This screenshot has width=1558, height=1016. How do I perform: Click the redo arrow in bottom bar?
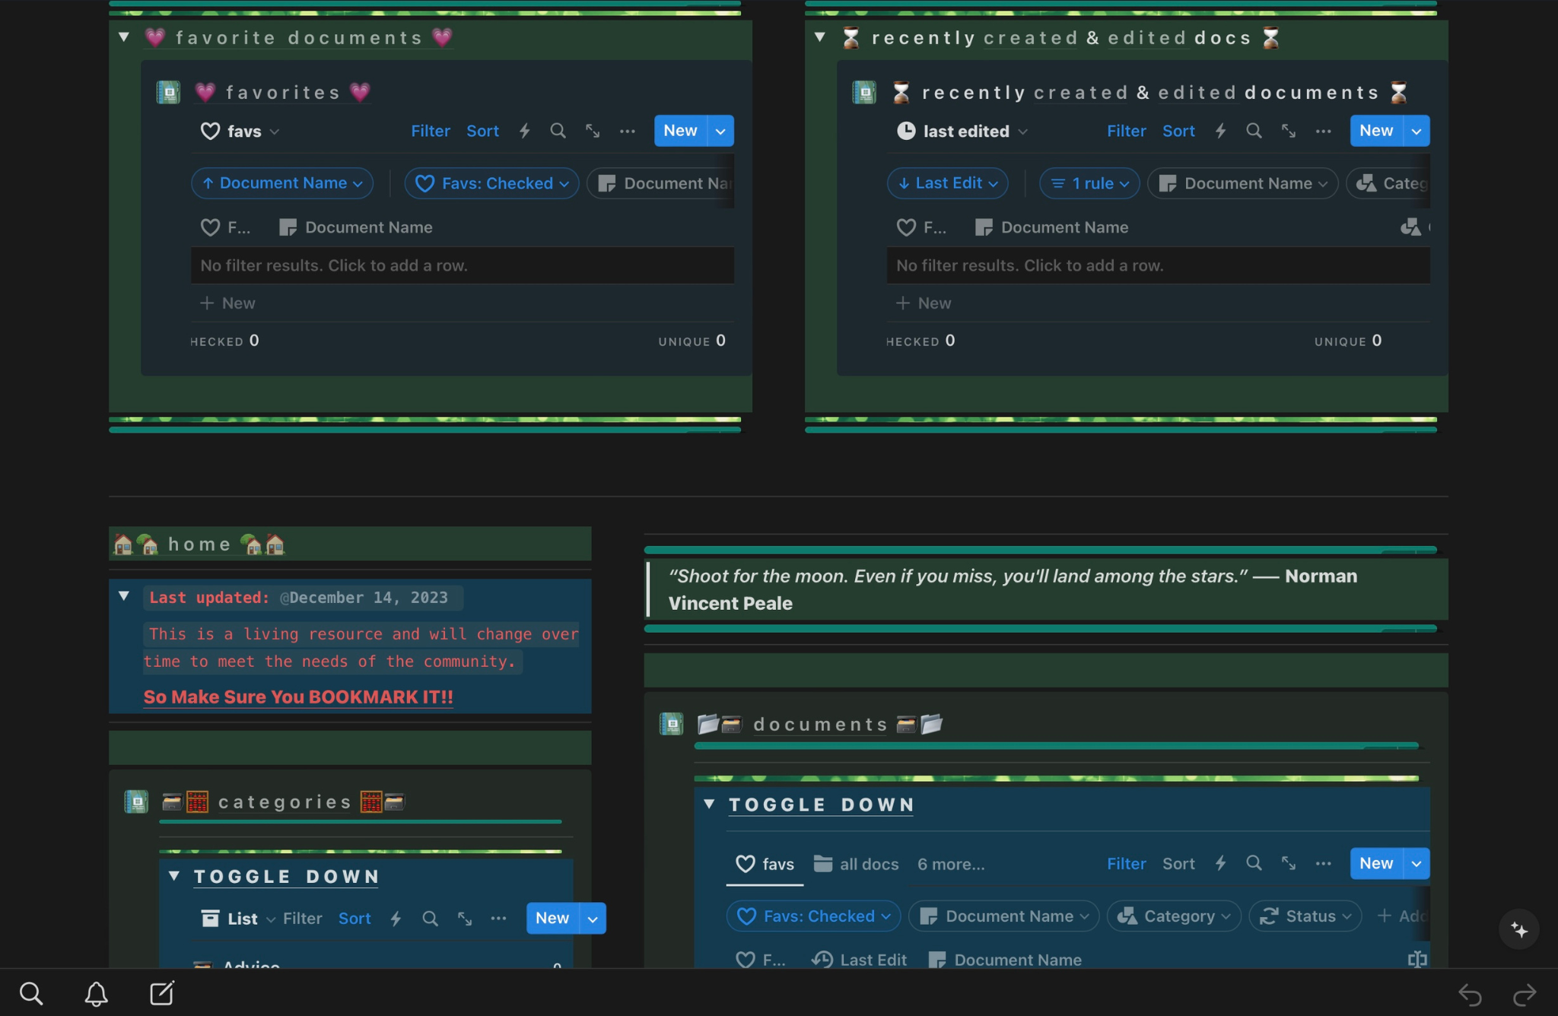click(x=1525, y=994)
